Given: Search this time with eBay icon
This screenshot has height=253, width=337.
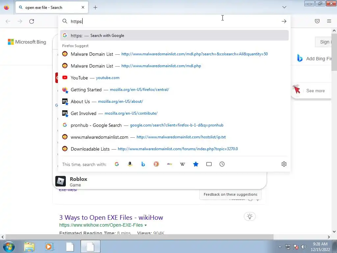Looking at the screenshot, I should tap(169, 164).
